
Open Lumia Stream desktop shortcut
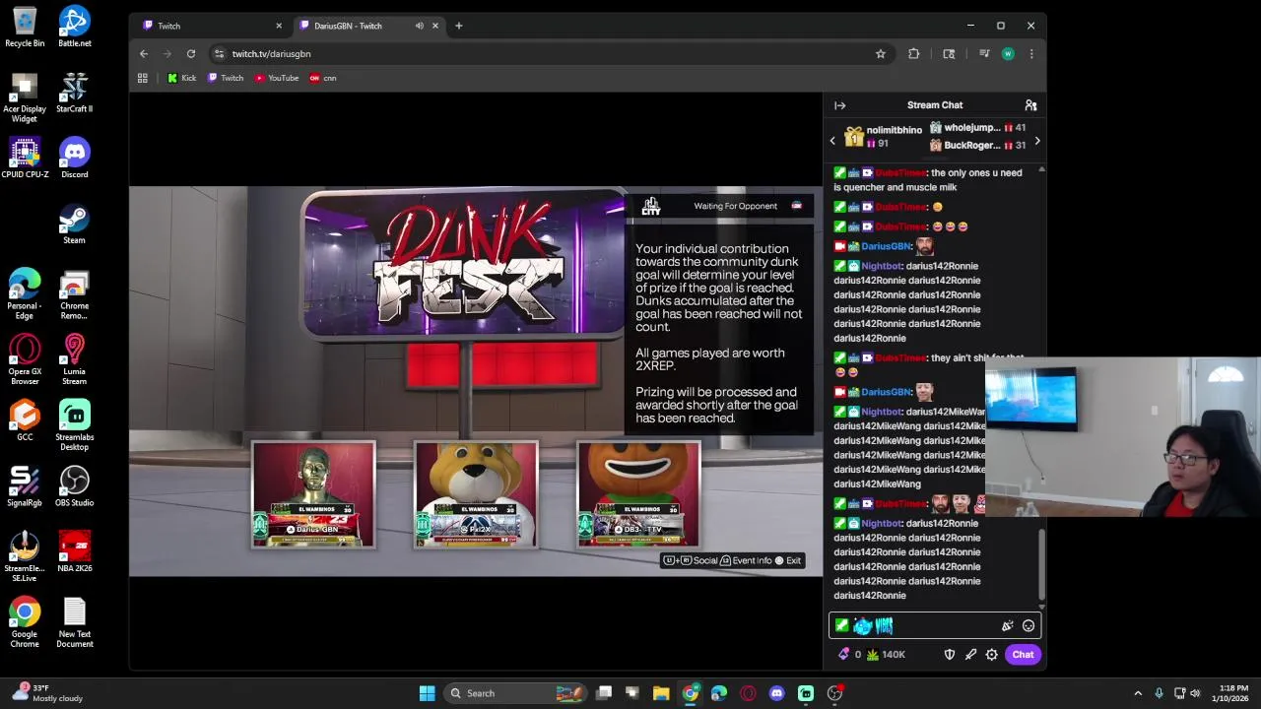coord(75,359)
